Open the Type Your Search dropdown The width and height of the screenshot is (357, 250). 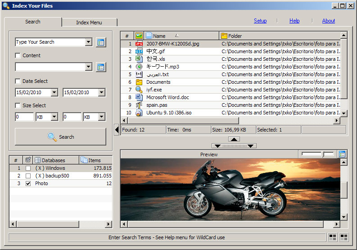[88, 42]
